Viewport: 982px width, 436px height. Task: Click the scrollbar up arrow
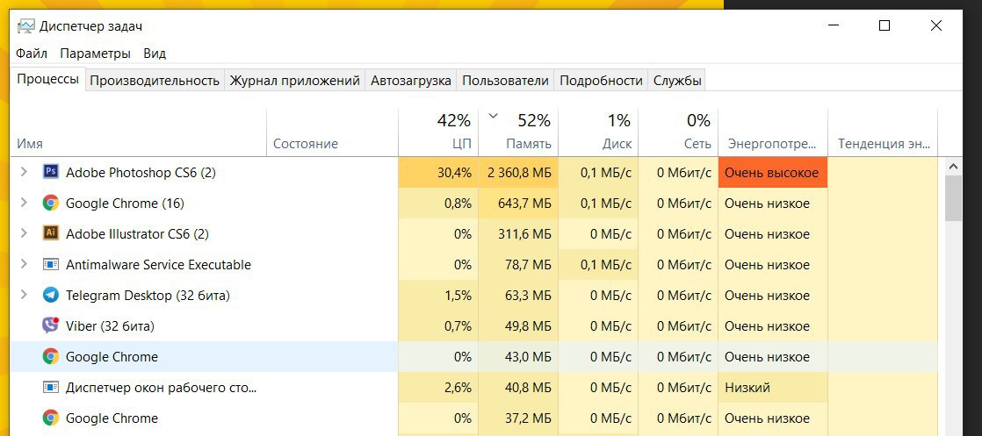click(953, 167)
